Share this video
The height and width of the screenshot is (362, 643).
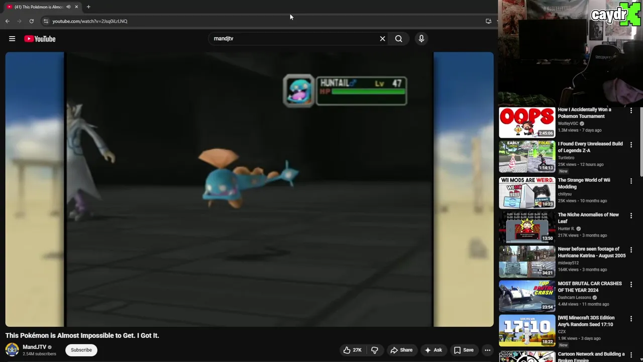pos(401,350)
